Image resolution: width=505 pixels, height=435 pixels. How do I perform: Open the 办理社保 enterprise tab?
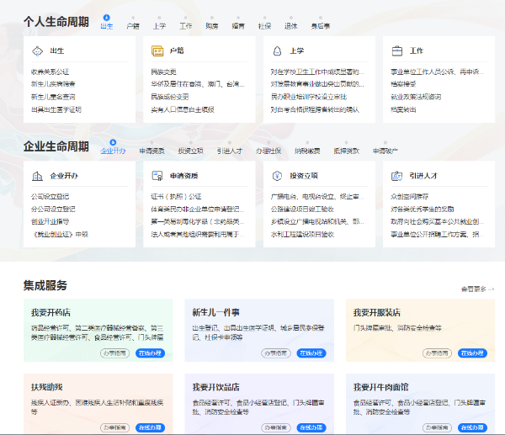coord(268,151)
